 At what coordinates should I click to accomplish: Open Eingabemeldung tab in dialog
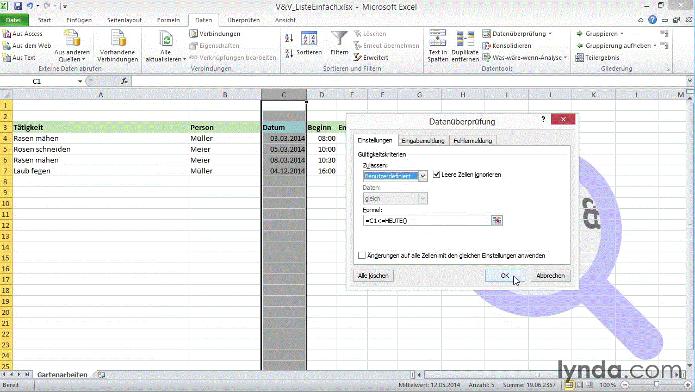tap(423, 141)
